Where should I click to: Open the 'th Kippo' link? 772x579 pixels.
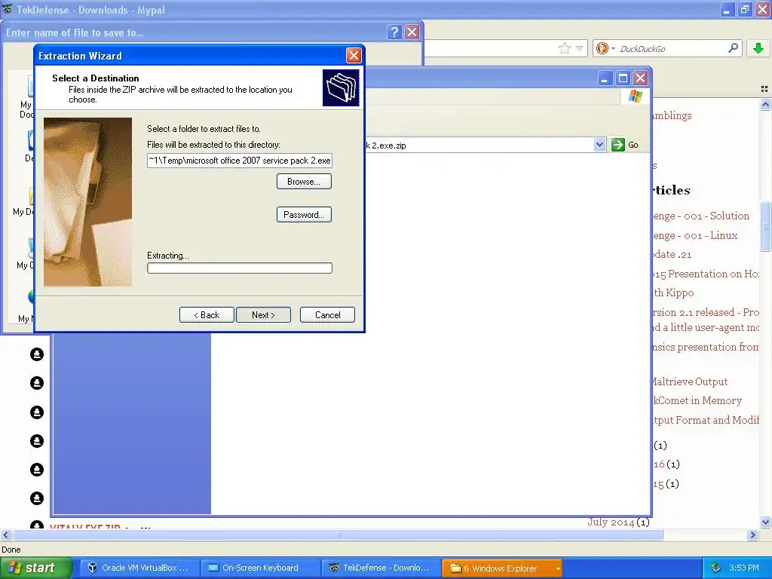click(x=673, y=293)
